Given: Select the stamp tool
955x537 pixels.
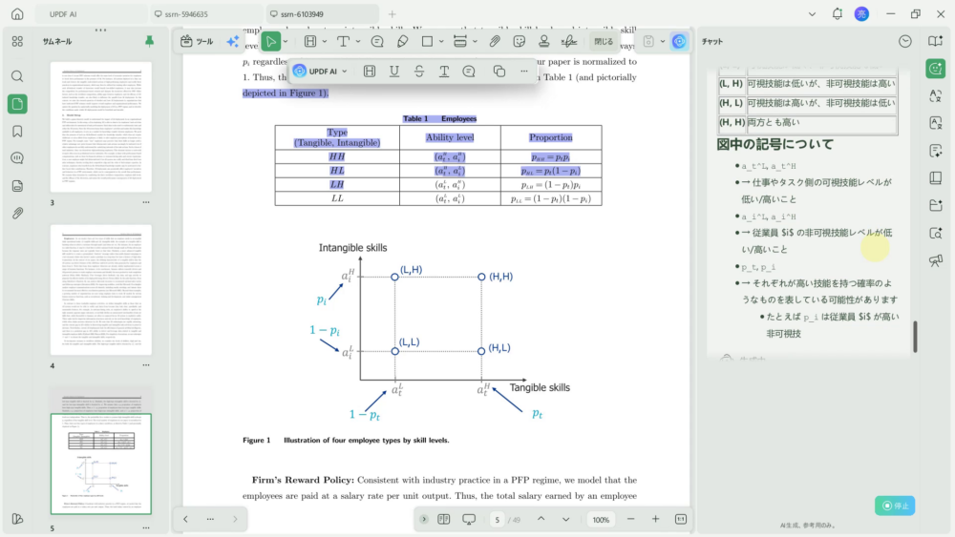Looking at the screenshot, I should [x=544, y=41].
